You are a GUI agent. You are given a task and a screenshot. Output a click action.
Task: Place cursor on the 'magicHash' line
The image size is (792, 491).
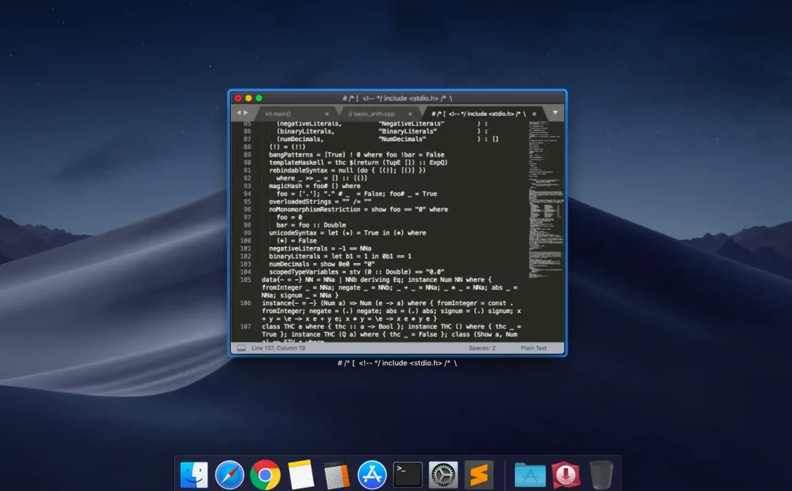314,186
